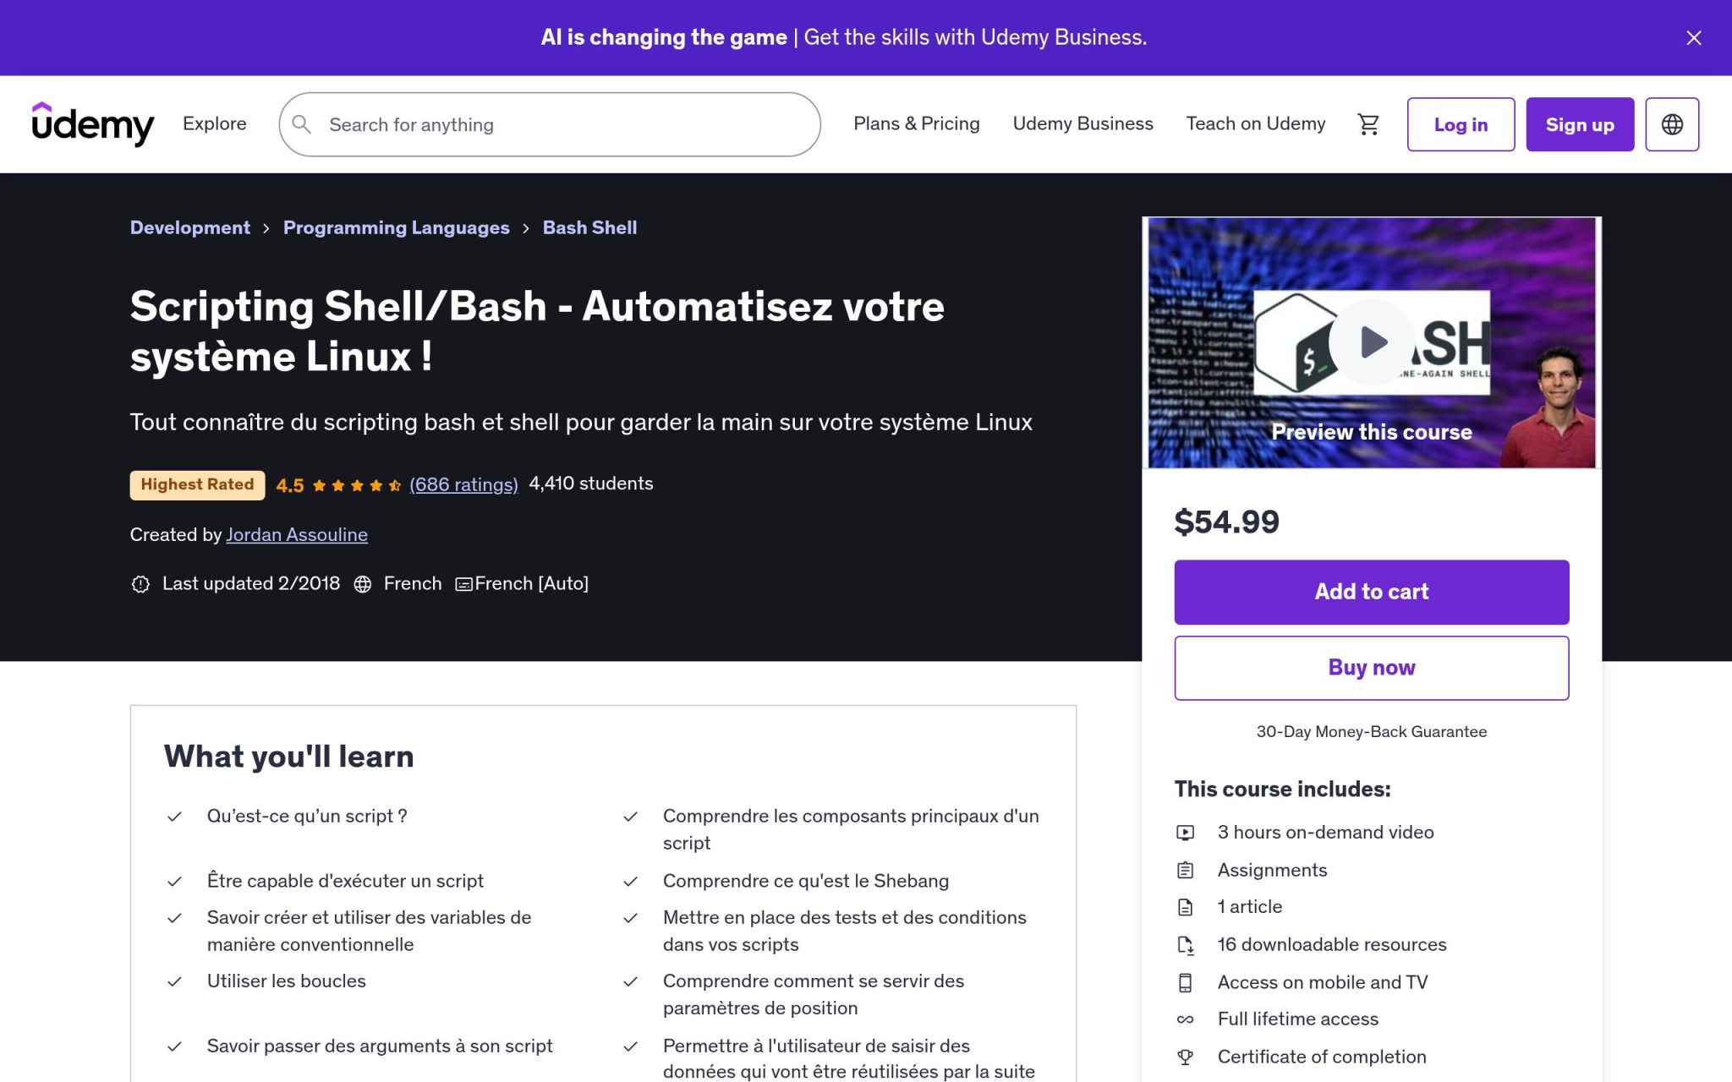Click the search magnifier icon
Image resolution: width=1732 pixels, height=1082 pixels.
[302, 124]
